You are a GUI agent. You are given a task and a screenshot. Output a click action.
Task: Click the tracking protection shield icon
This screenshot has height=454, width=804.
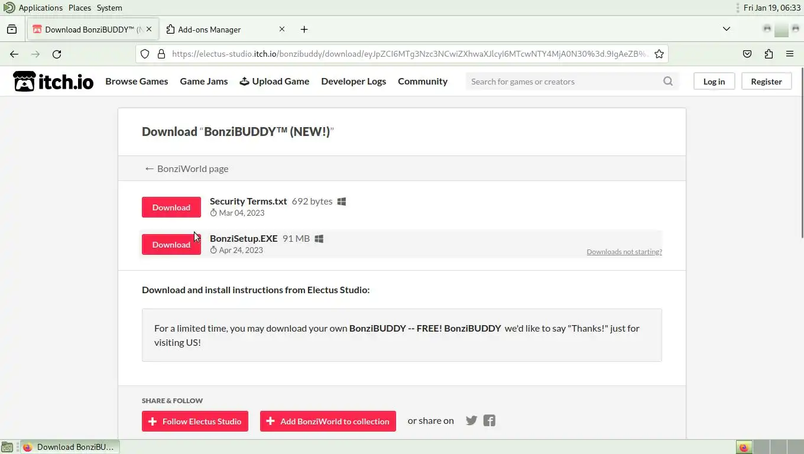[x=145, y=54]
